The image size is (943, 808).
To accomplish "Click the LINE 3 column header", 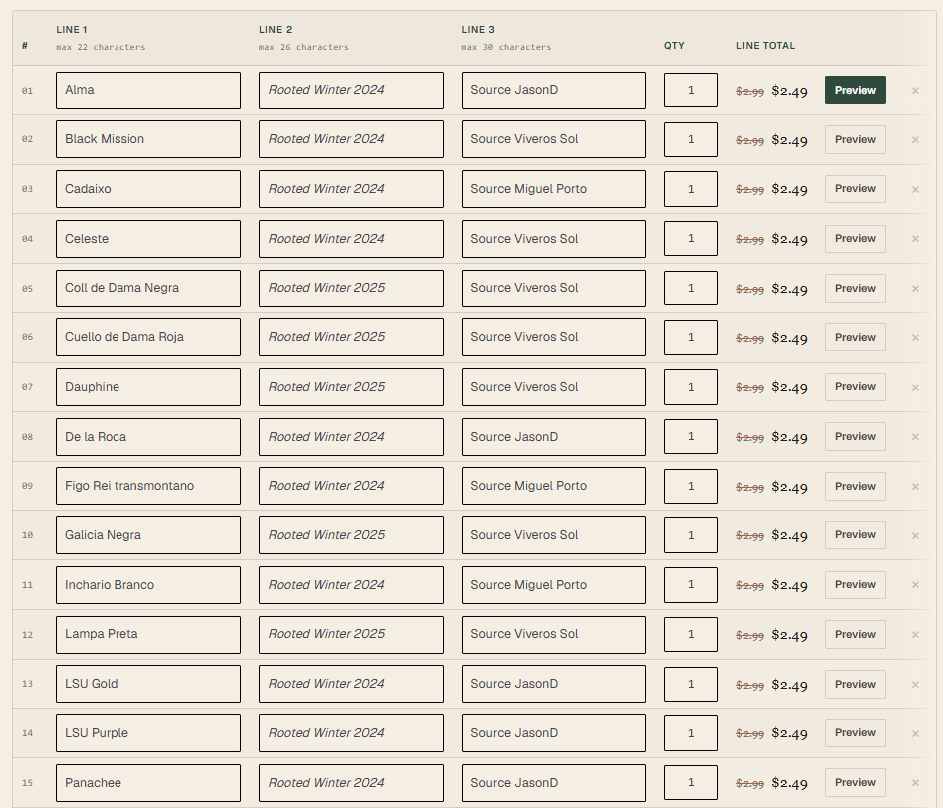I will (x=478, y=30).
